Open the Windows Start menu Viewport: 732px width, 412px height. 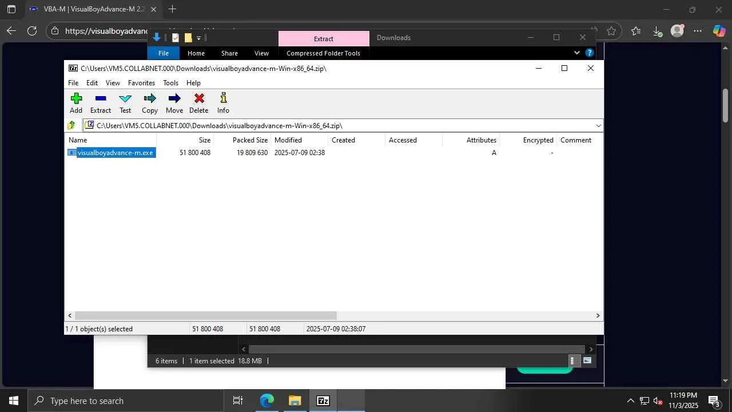14,401
